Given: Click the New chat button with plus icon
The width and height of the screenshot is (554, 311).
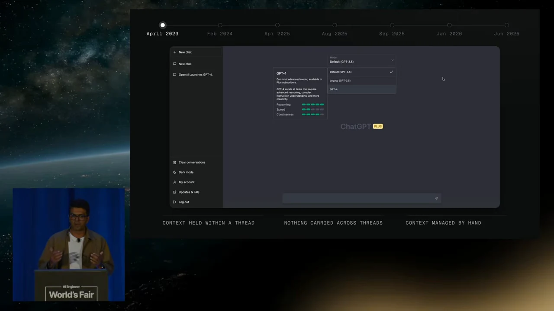Looking at the screenshot, I should 196,52.
